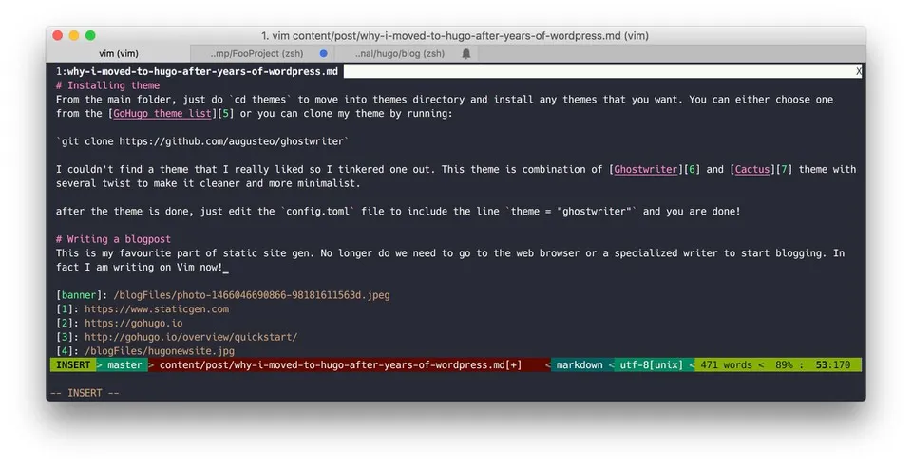
Task: Click the utf-8[unix] encoding segment
Action: pos(652,364)
